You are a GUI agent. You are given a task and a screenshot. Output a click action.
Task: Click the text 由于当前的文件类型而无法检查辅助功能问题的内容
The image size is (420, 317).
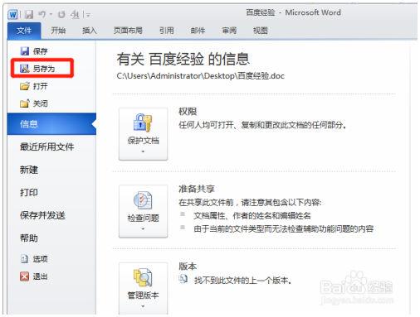(284, 228)
